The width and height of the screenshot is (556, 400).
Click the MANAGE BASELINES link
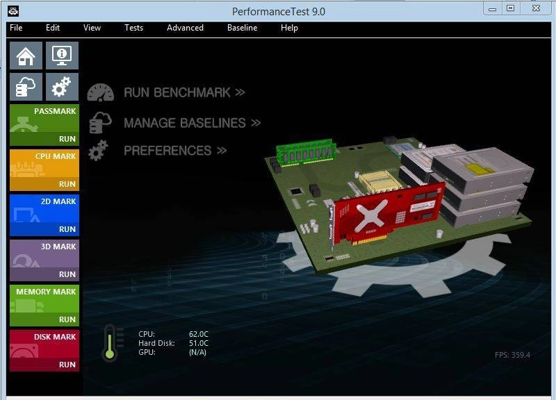coord(193,123)
